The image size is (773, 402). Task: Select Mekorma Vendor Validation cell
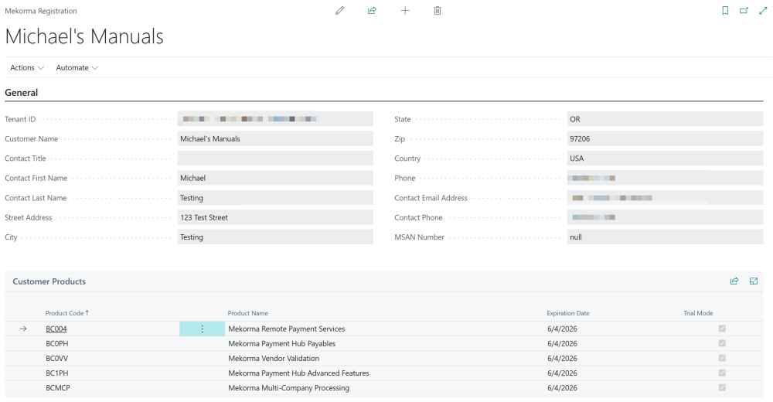(274, 359)
